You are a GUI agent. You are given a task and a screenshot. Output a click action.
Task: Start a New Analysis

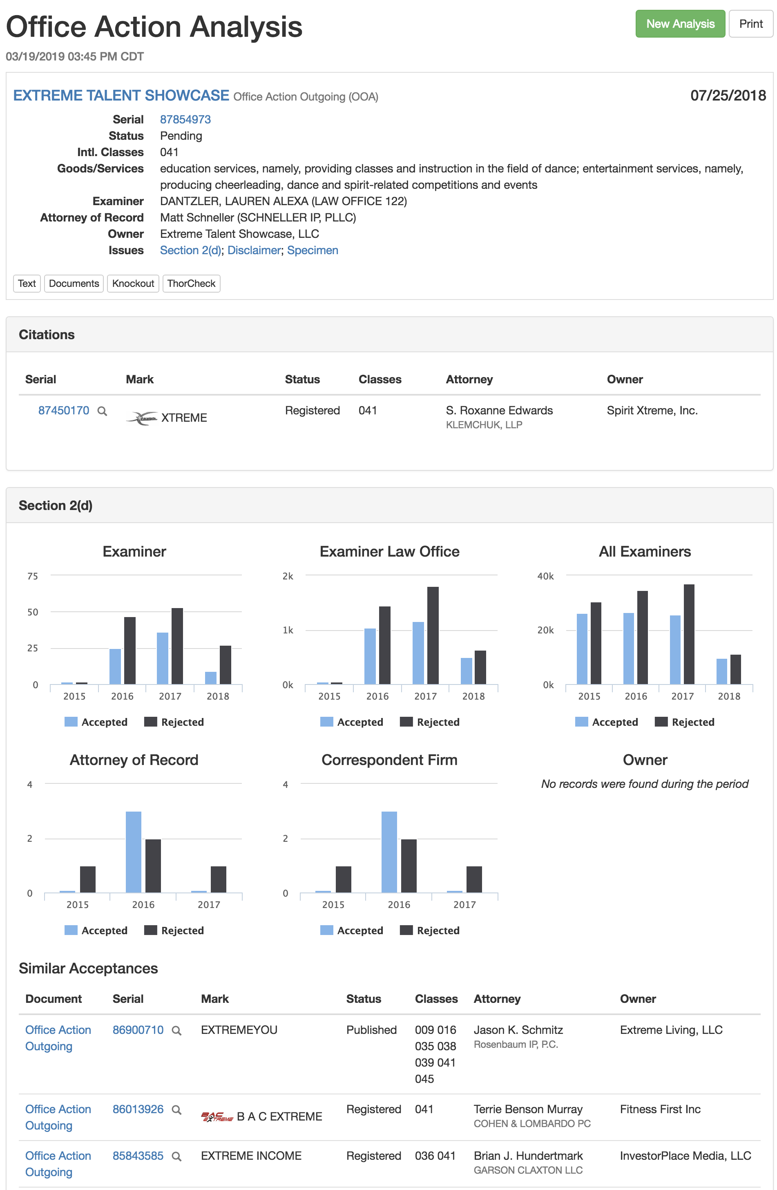679,24
